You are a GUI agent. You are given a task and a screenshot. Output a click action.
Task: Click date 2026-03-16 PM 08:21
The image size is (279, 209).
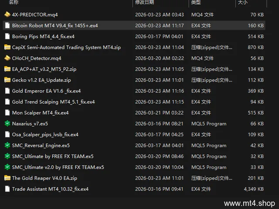[159, 124]
